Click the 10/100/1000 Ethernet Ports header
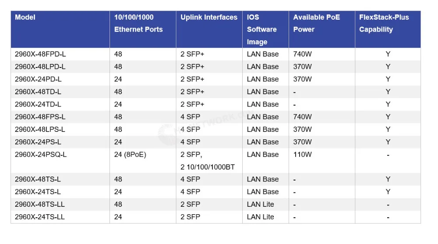Image resolution: width=438 pixels, height=244 pixels. pyautogui.click(x=138, y=23)
